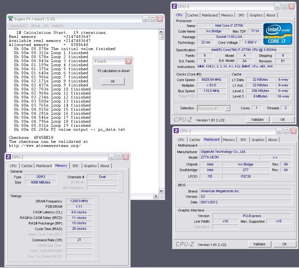Go to CPU tab in Memory window

(13, 166)
